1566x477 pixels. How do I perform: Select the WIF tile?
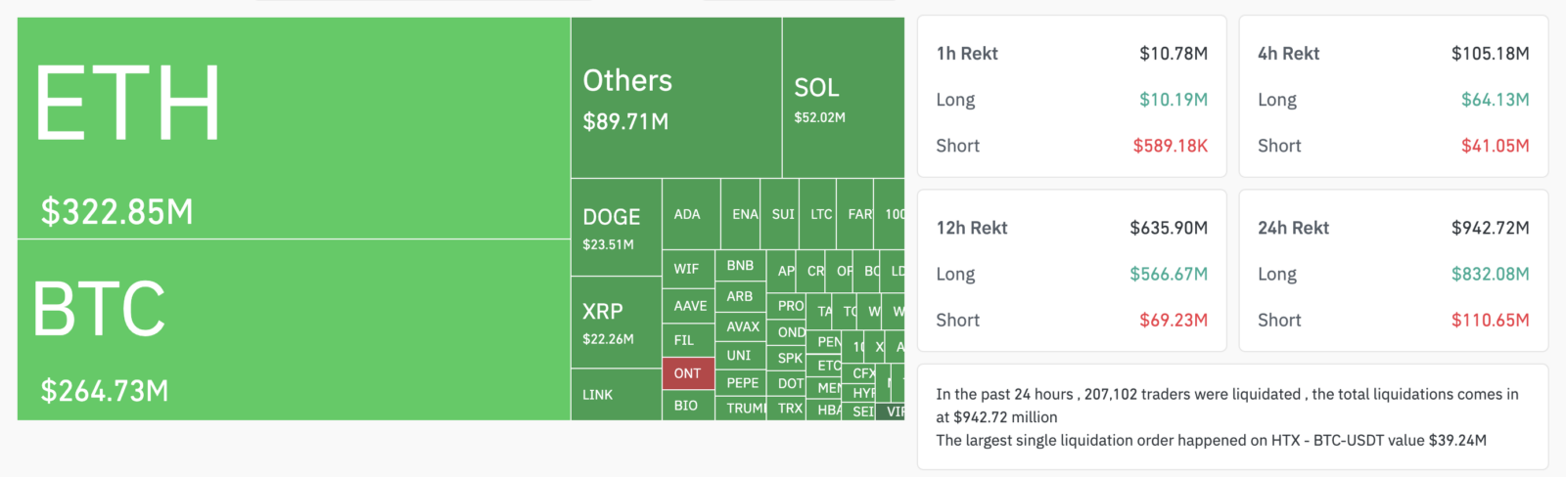point(688,269)
